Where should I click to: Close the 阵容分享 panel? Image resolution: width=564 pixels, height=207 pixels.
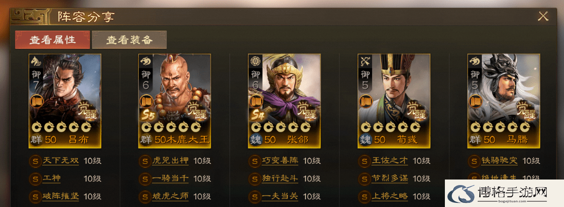pos(543,16)
